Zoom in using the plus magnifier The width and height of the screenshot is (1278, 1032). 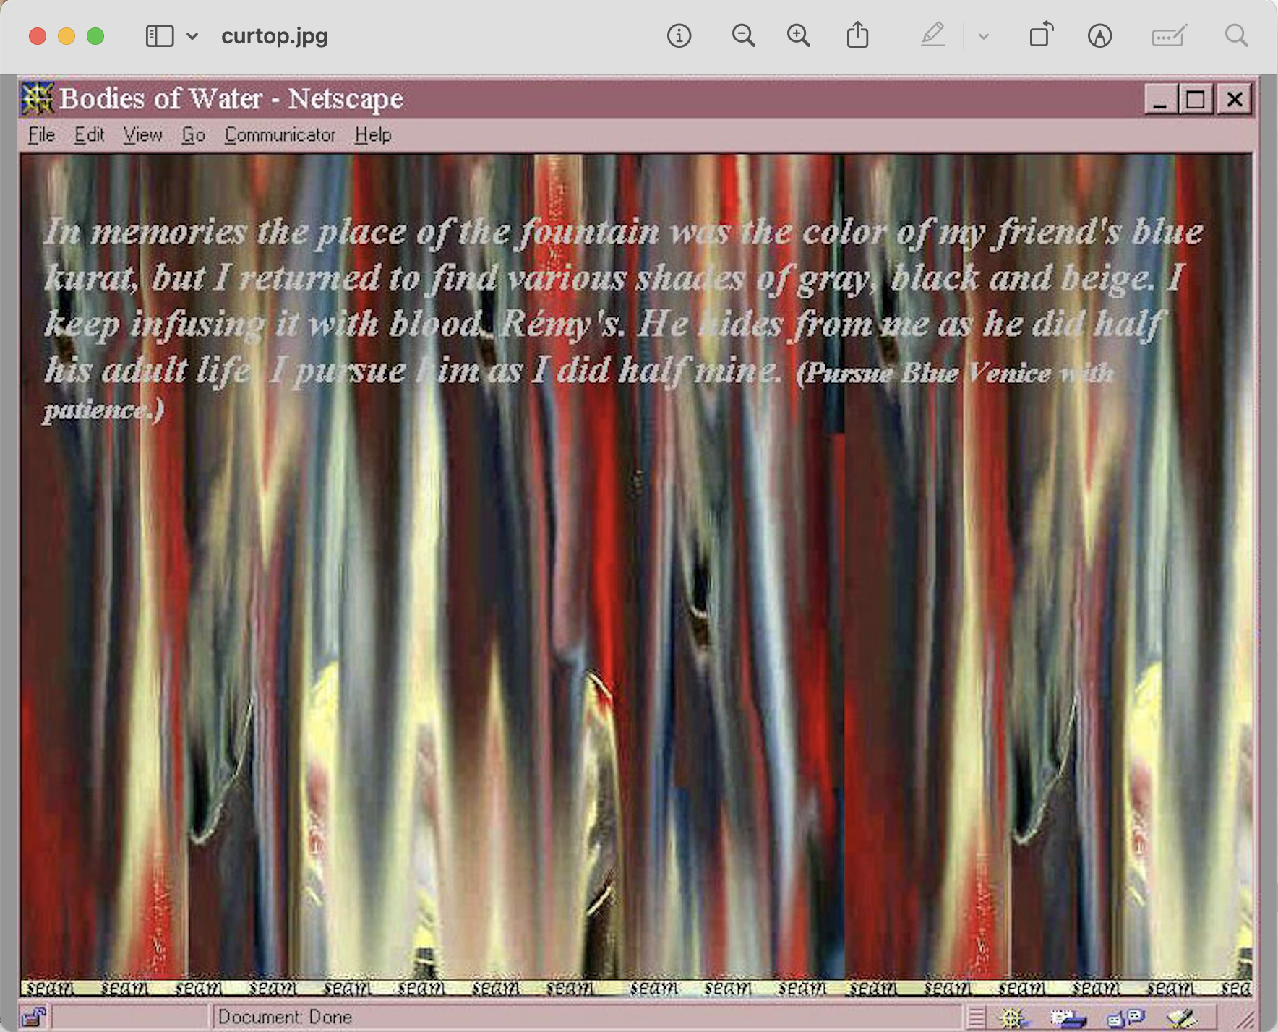coord(799,35)
